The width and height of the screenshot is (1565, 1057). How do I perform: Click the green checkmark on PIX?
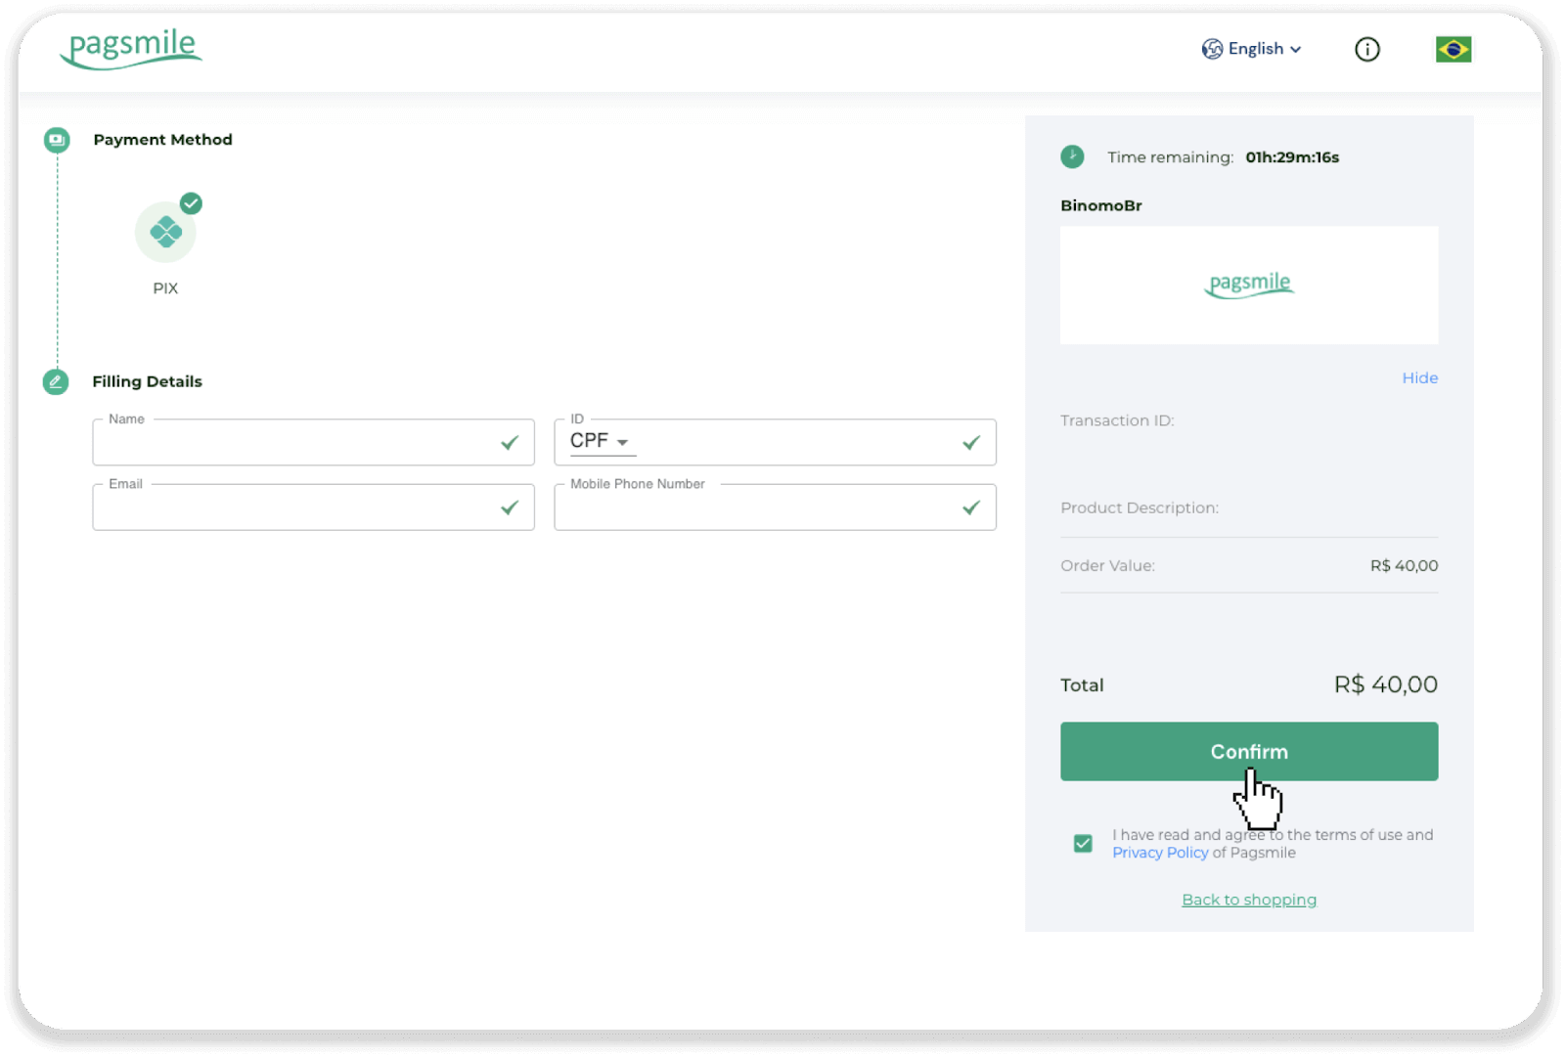coord(192,203)
